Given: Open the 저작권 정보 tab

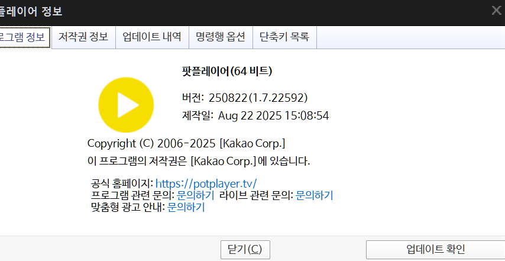Looking at the screenshot, I should (x=83, y=37).
